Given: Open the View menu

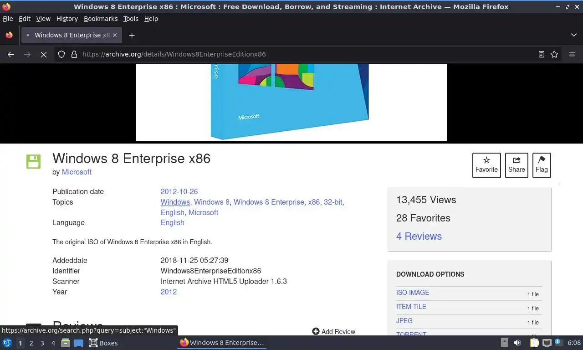Looking at the screenshot, I should 43,19.
